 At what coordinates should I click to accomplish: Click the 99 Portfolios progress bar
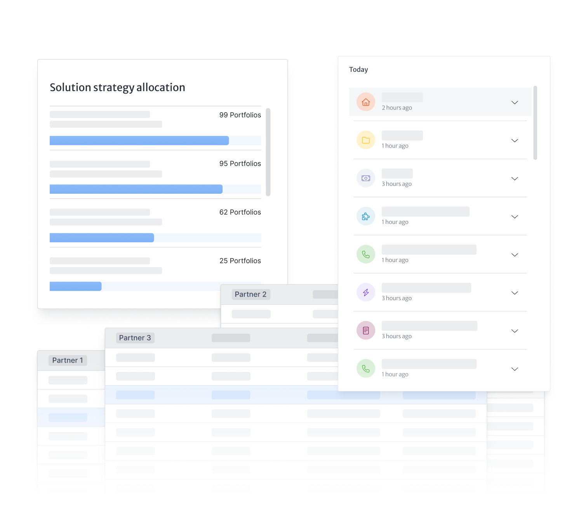[139, 141]
